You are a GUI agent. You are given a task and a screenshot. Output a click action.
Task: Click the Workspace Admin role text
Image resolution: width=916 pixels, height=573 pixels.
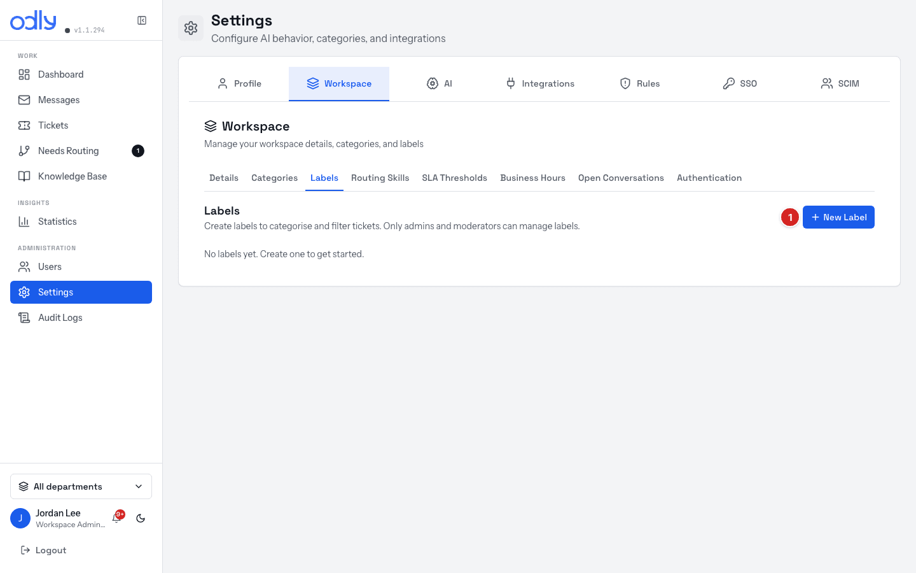tap(71, 525)
